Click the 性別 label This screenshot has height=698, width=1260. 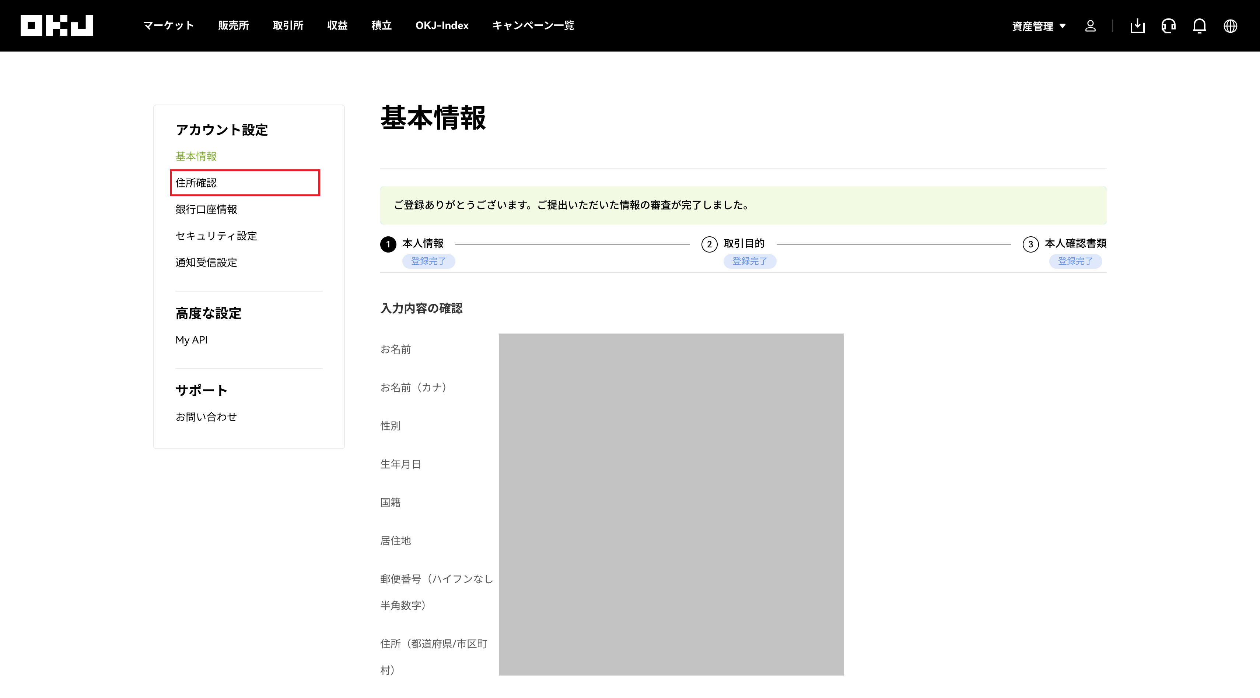(x=390, y=426)
